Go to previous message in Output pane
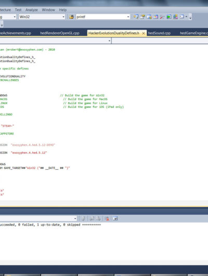Screen dimensions: 208x276 pyautogui.click(x=92, y=219)
